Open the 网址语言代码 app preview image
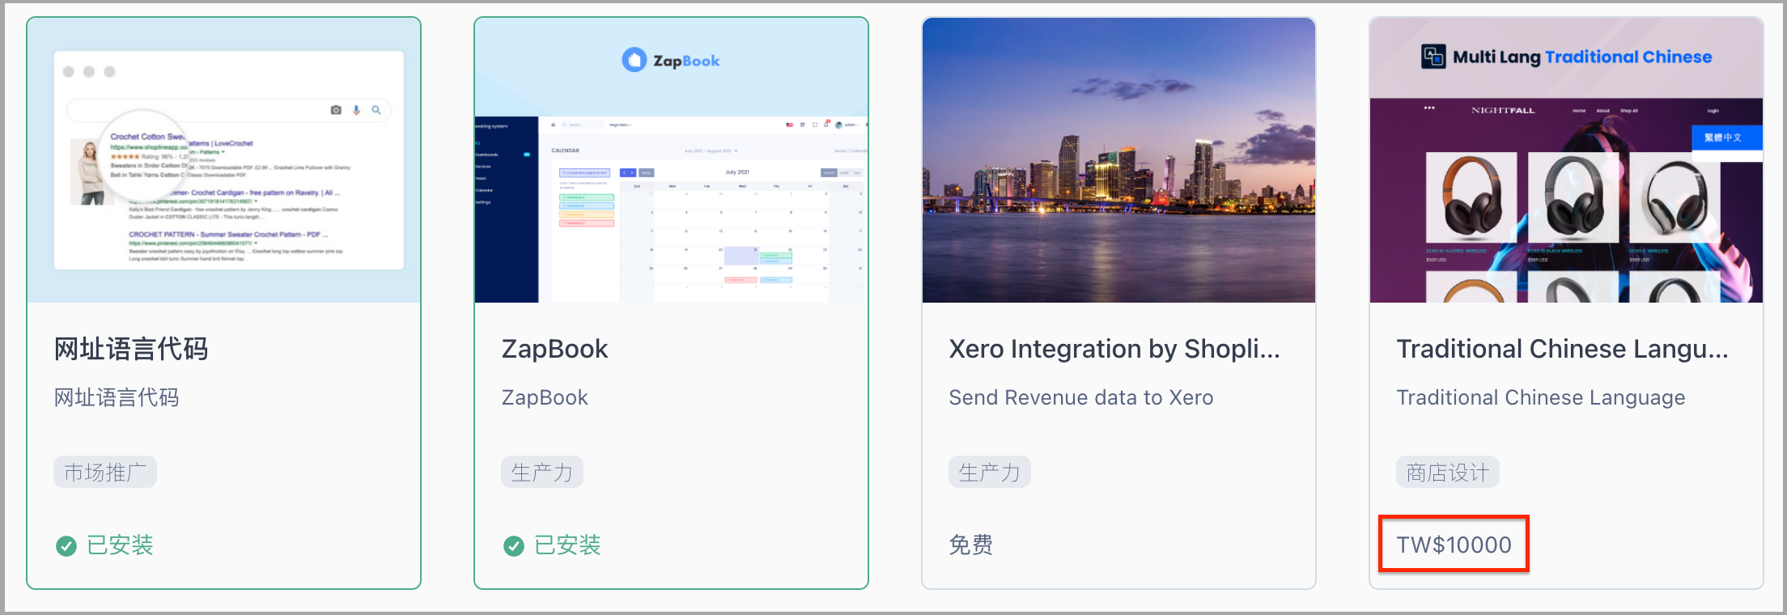This screenshot has height=615, width=1787. pyautogui.click(x=223, y=160)
